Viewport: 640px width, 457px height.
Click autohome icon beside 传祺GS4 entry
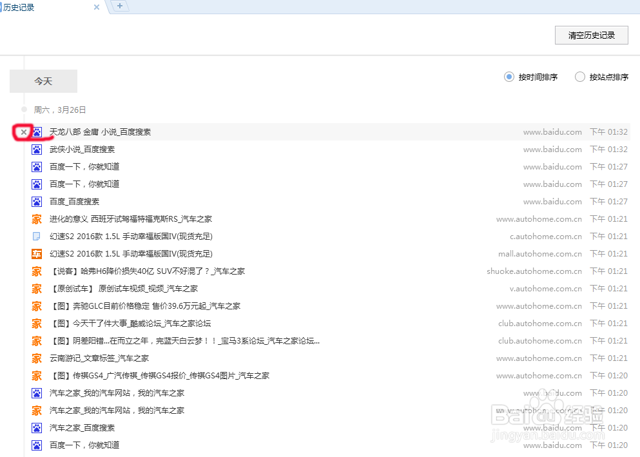point(37,376)
